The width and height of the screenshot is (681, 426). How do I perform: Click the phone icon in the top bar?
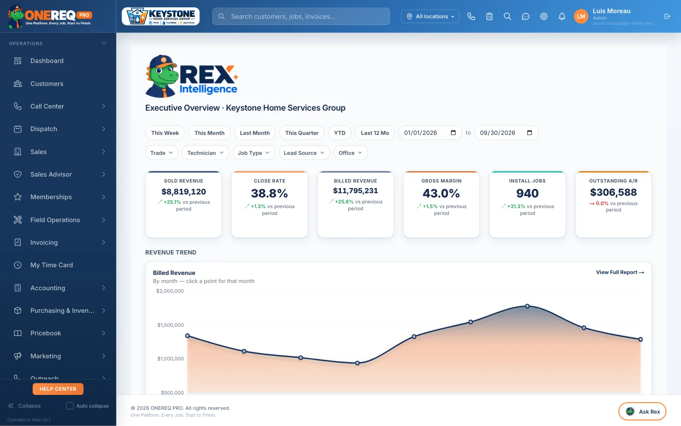tap(471, 16)
